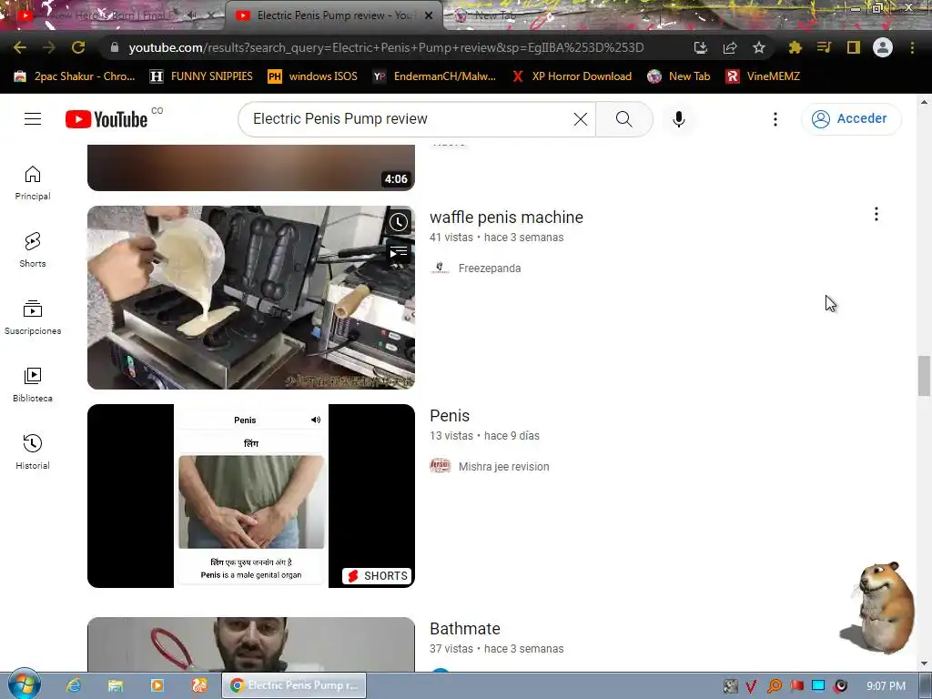Bookmark this page with the star icon

tap(759, 47)
